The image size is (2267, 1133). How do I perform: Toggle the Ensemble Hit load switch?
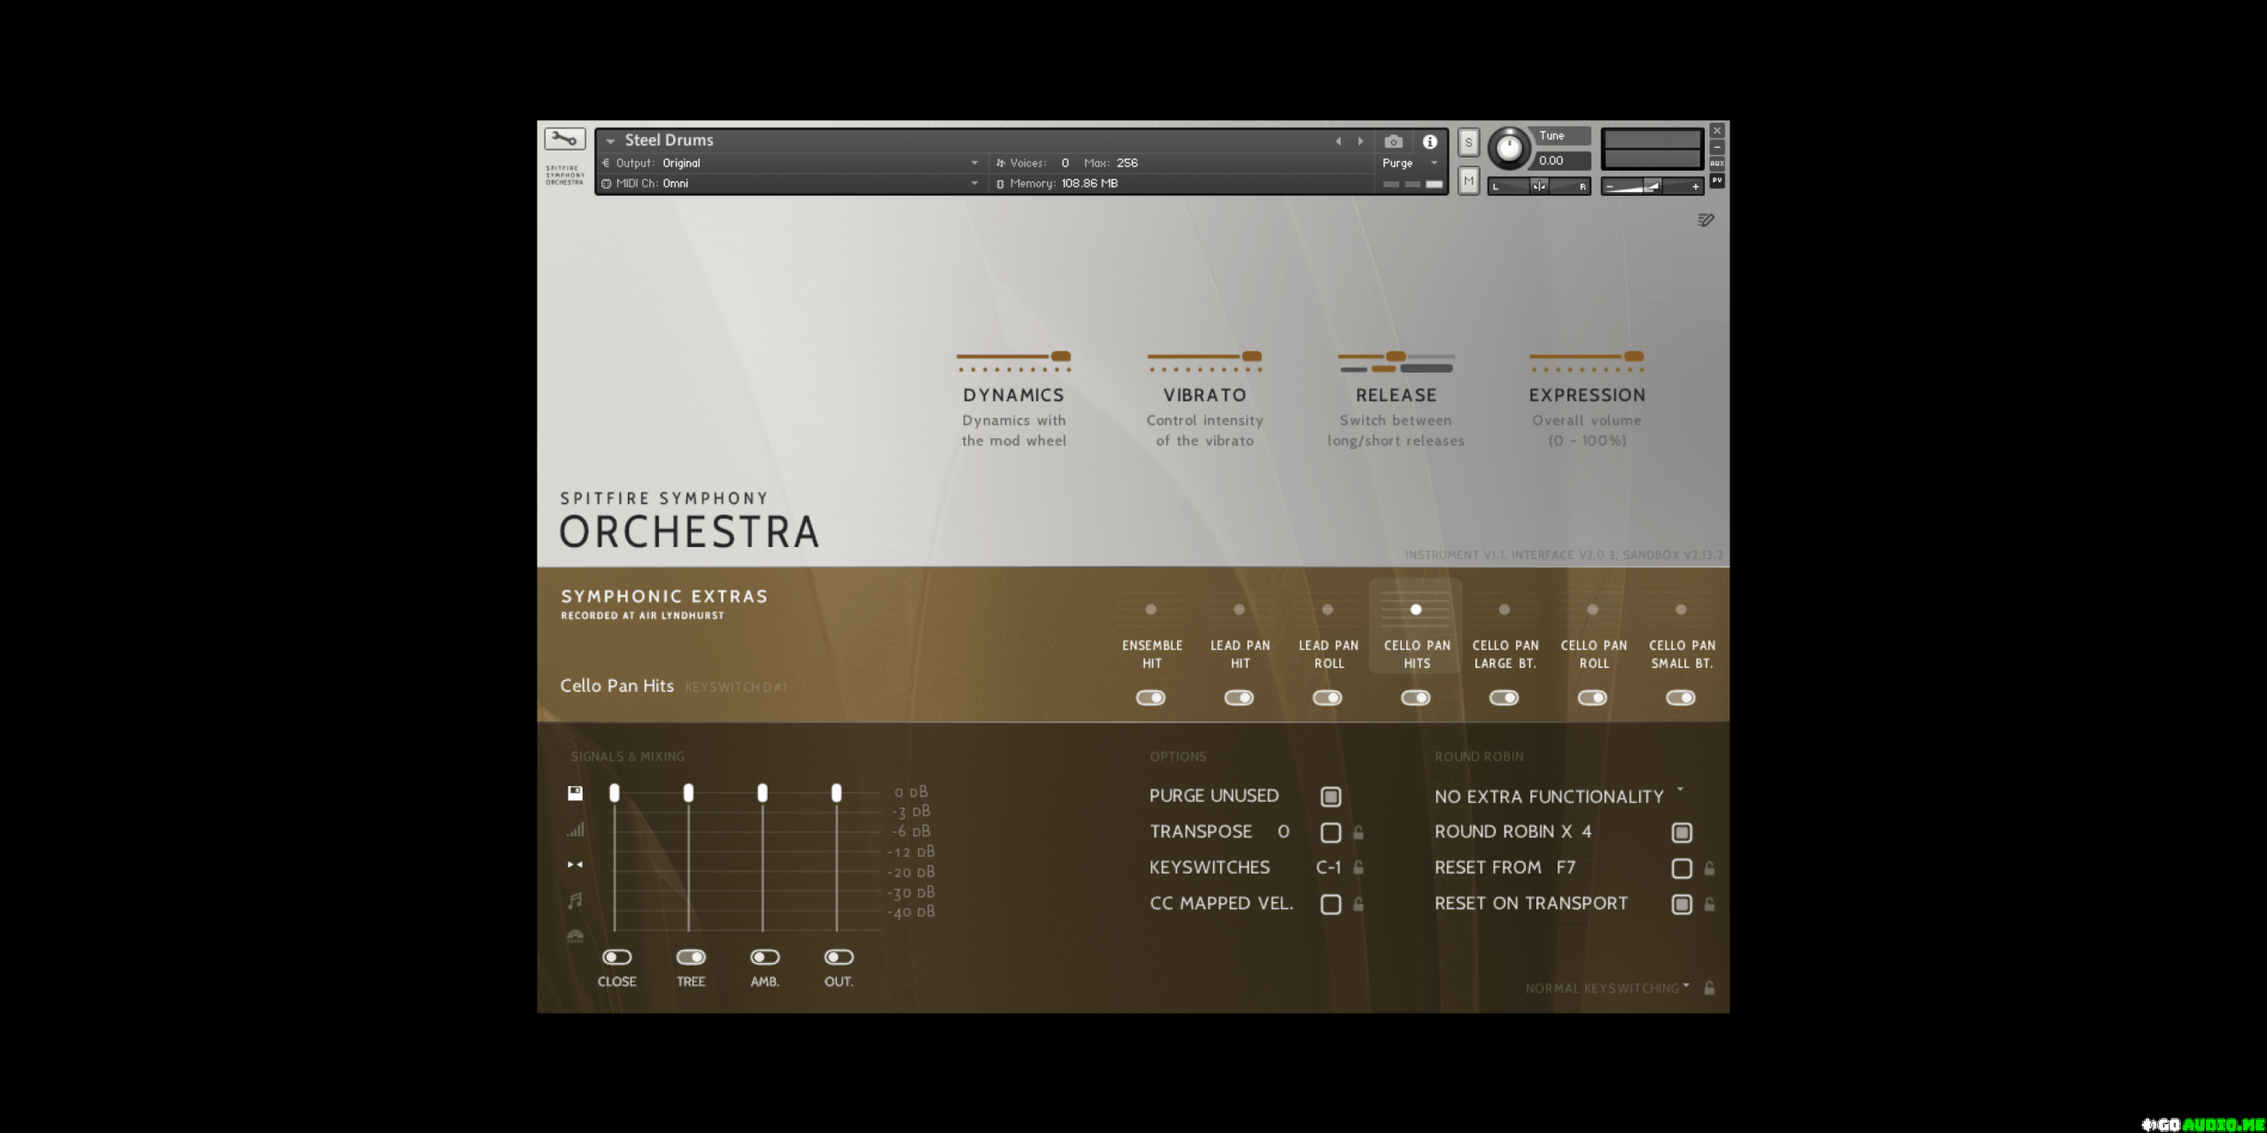tap(1150, 698)
